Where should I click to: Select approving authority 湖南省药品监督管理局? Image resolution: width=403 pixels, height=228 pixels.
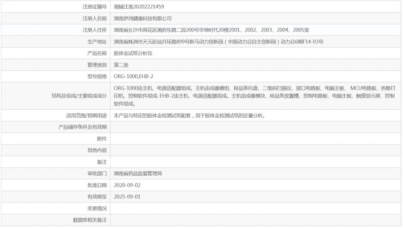point(138,174)
